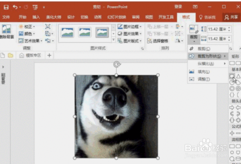Click 删除背景 remove background
The height and width of the screenshot is (164, 241).
6,31
